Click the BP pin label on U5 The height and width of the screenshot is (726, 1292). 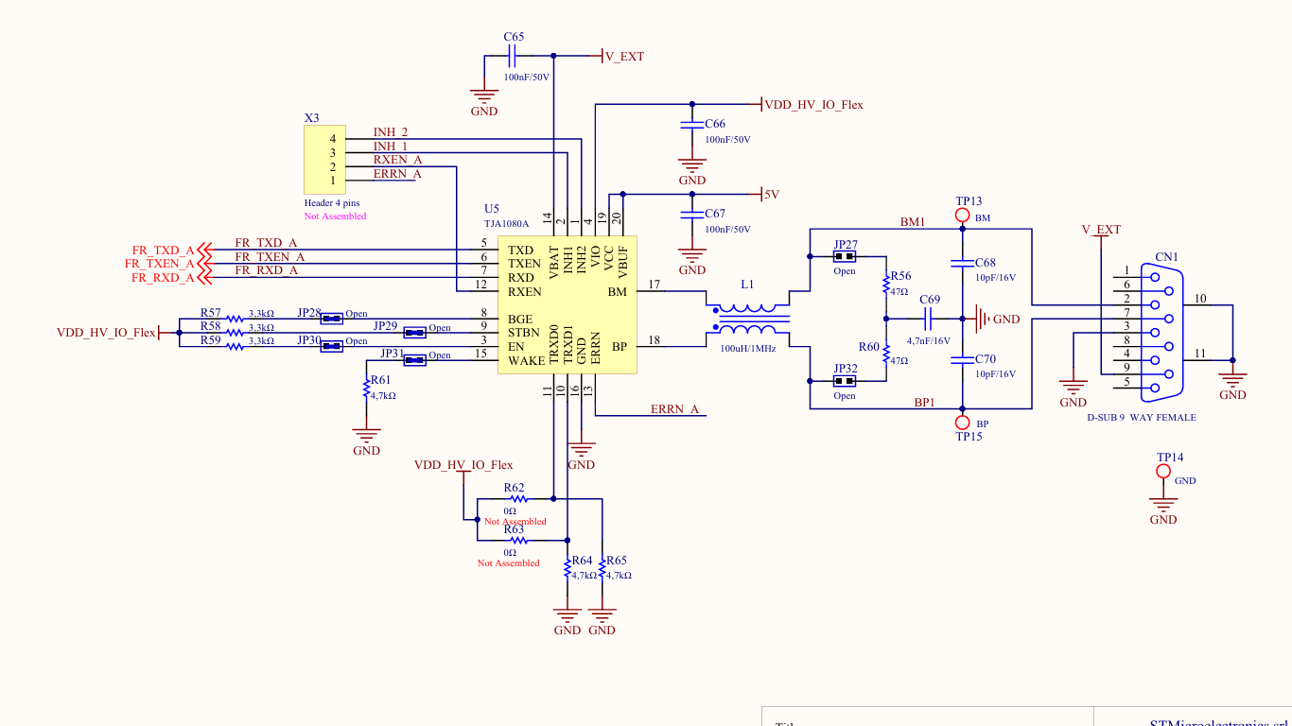pyautogui.click(x=620, y=347)
